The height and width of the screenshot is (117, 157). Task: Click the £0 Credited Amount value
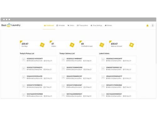(83, 44)
